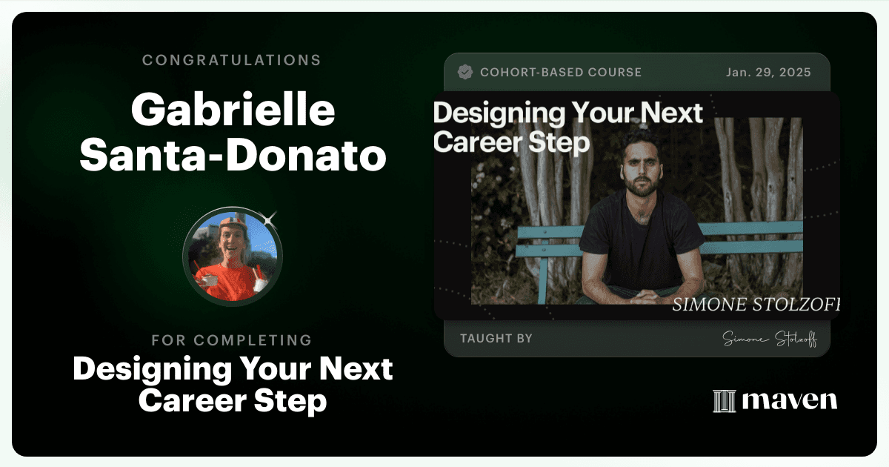Click the Jan. 29, 2025 date
The height and width of the screenshot is (467, 889).
768,73
